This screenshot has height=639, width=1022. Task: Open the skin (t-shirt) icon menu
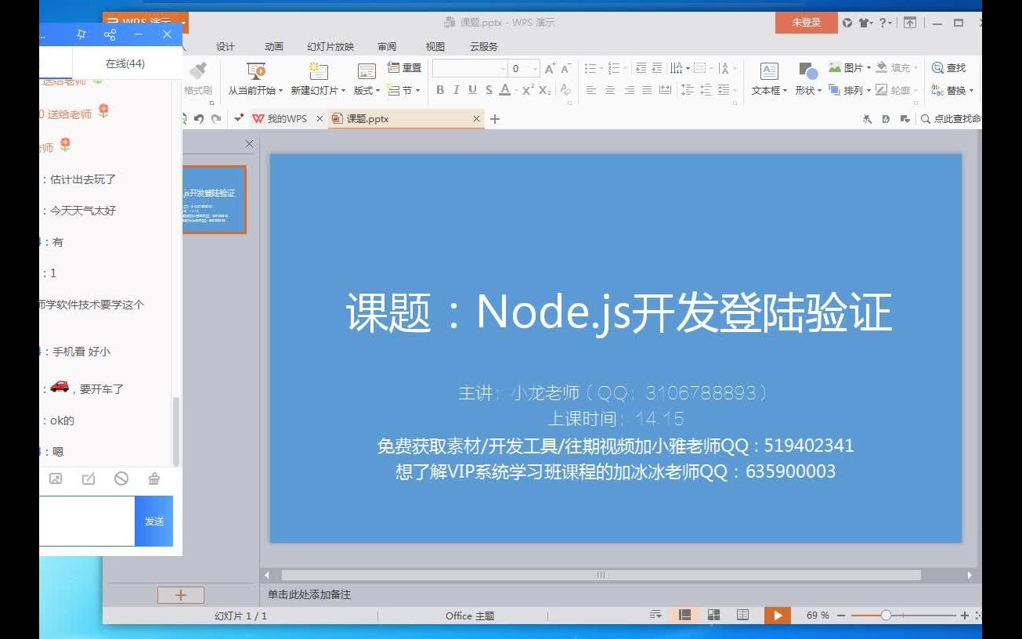pos(865,23)
